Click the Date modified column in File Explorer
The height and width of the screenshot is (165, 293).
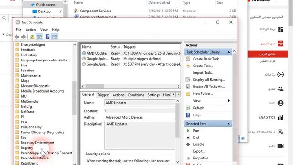(x=159, y=3)
